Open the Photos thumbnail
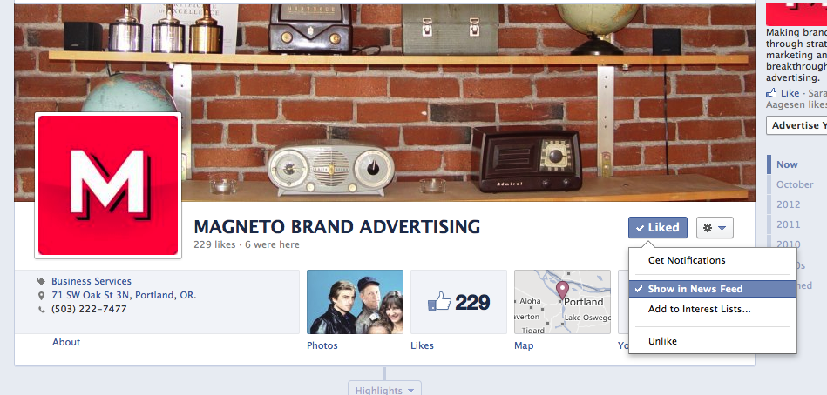The height and width of the screenshot is (395, 827). 355,302
